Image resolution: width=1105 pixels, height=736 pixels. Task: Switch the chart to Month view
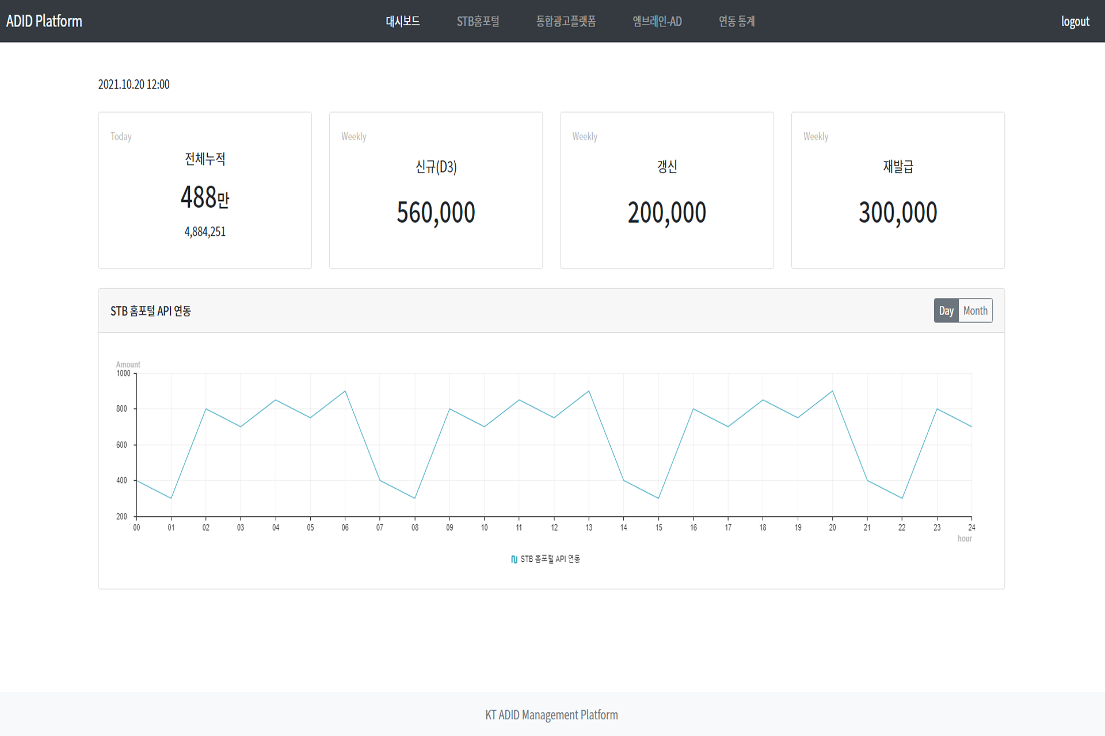pos(976,310)
